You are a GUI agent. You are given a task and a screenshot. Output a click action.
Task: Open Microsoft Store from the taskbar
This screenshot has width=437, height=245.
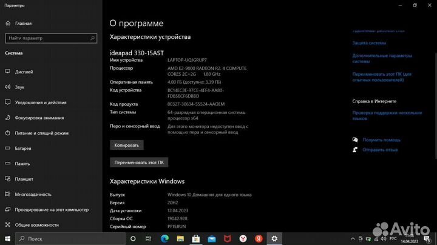coord(196,238)
